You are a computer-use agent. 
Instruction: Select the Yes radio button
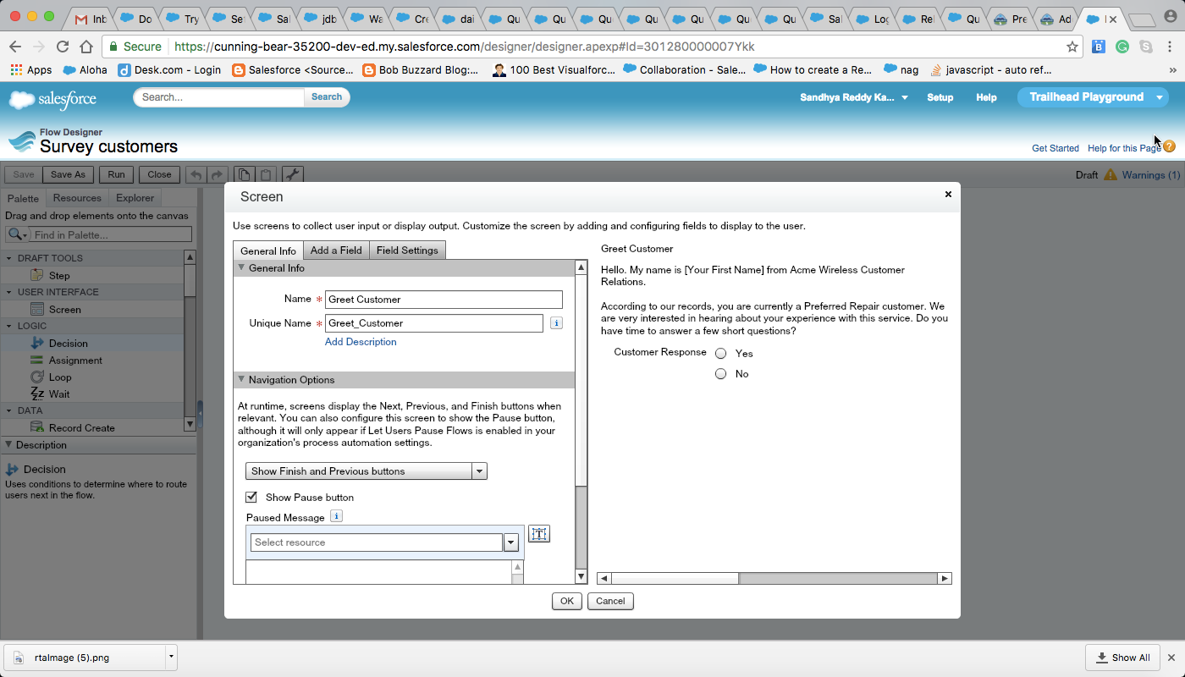point(721,354)
